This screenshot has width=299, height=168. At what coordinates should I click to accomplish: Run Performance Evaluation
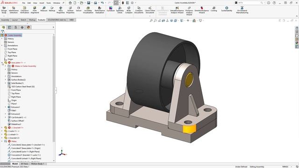click(100, 10)
